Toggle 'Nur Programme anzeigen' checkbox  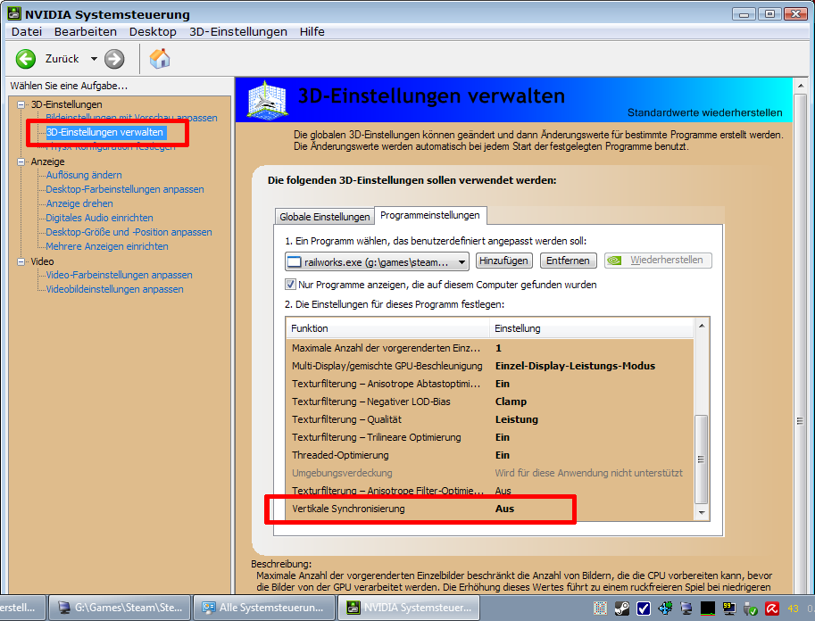pyautogui.click(x=290, y=285)
